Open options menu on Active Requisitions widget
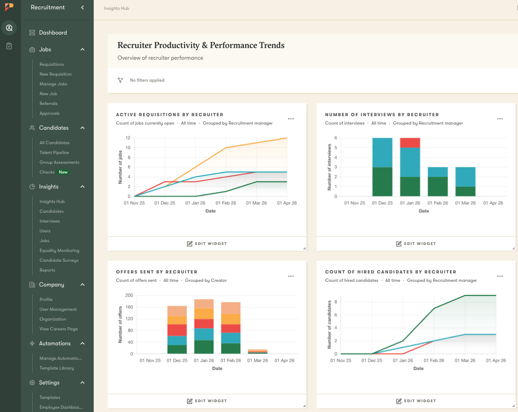 point(291,119)
